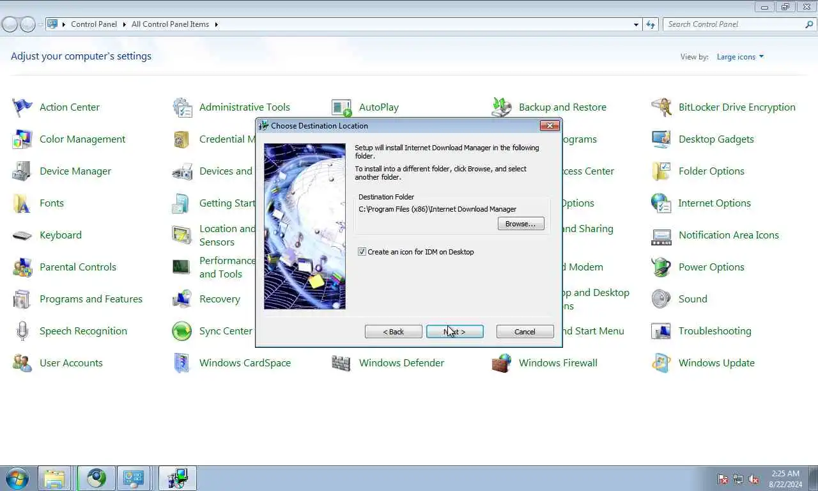818x491 pixels.
Task: Click Power Options icon
Action: pos(661,267)
